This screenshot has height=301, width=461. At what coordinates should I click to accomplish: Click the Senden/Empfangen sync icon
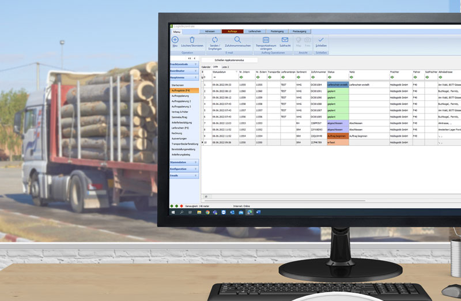tap(214, 40)
